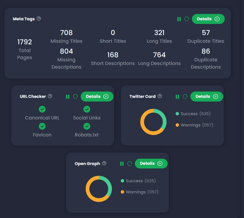The width and height of the screenshot is (244, 218).
Task: Refresh the Open Graph panel
Action: 130,164
